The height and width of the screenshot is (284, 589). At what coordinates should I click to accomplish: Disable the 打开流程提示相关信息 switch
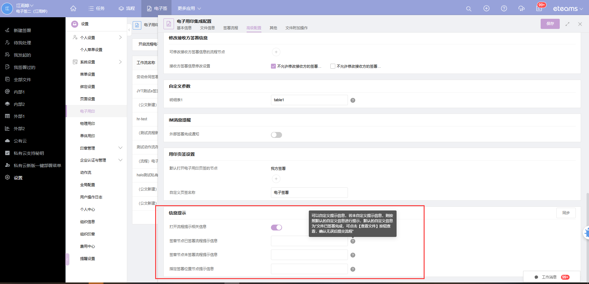[276, 227]
